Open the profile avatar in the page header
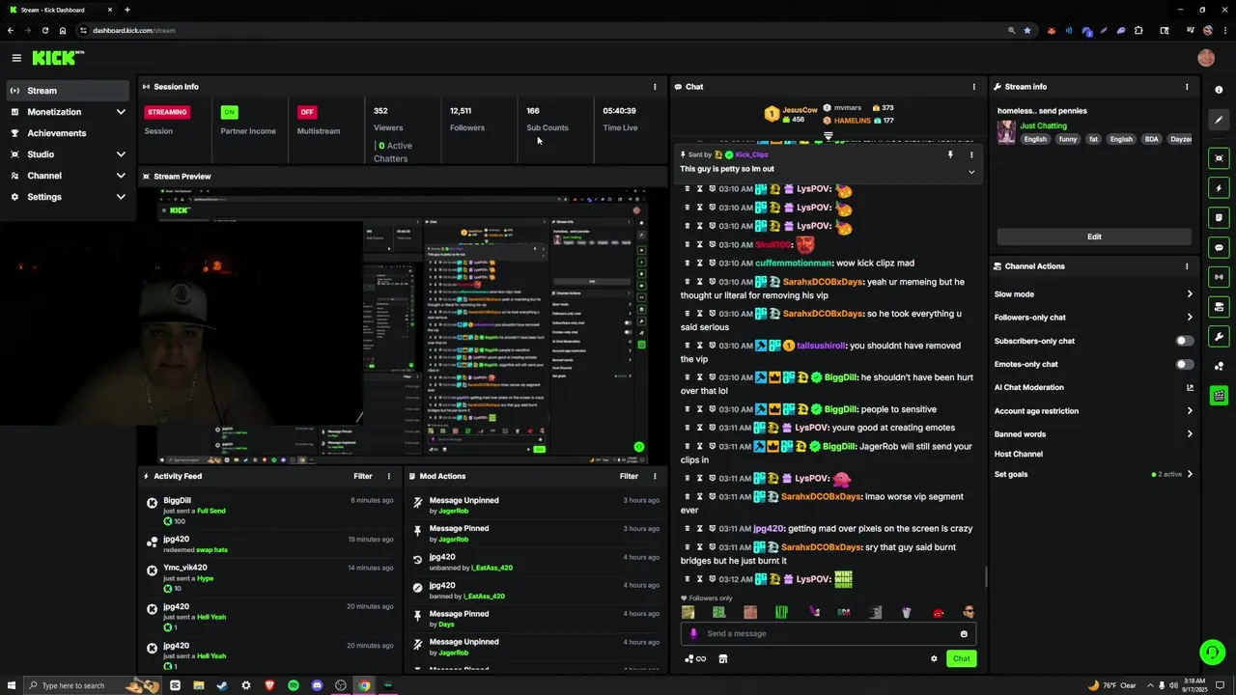 pos(1206,58)
